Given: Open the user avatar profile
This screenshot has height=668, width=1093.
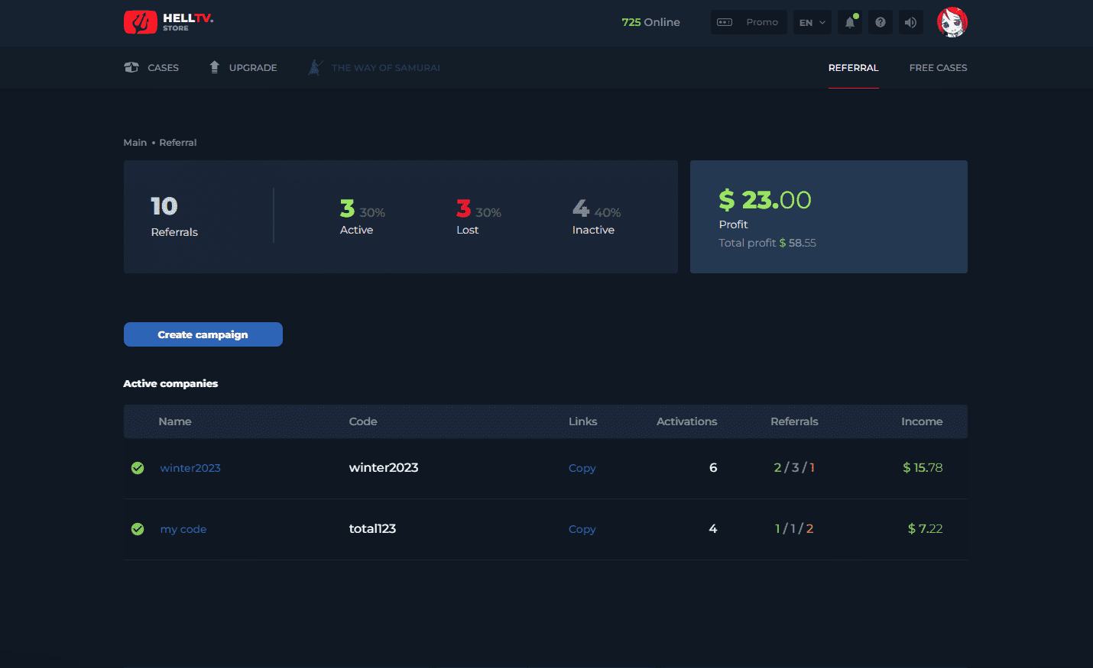Looking at the screenshot, I should pyautogui.click(x=952, y=22).
